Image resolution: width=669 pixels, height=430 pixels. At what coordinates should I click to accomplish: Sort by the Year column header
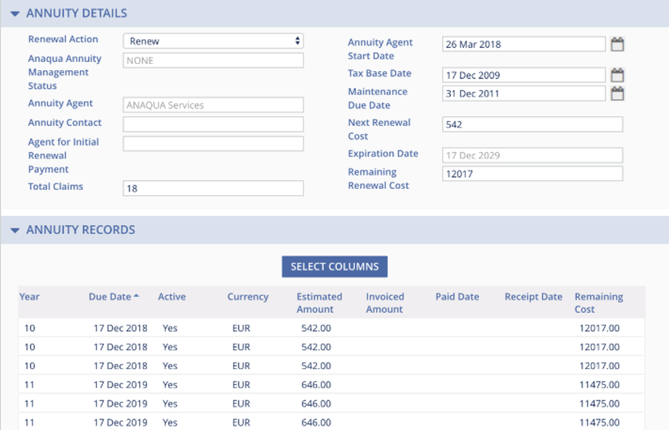[x=29, y=296]
